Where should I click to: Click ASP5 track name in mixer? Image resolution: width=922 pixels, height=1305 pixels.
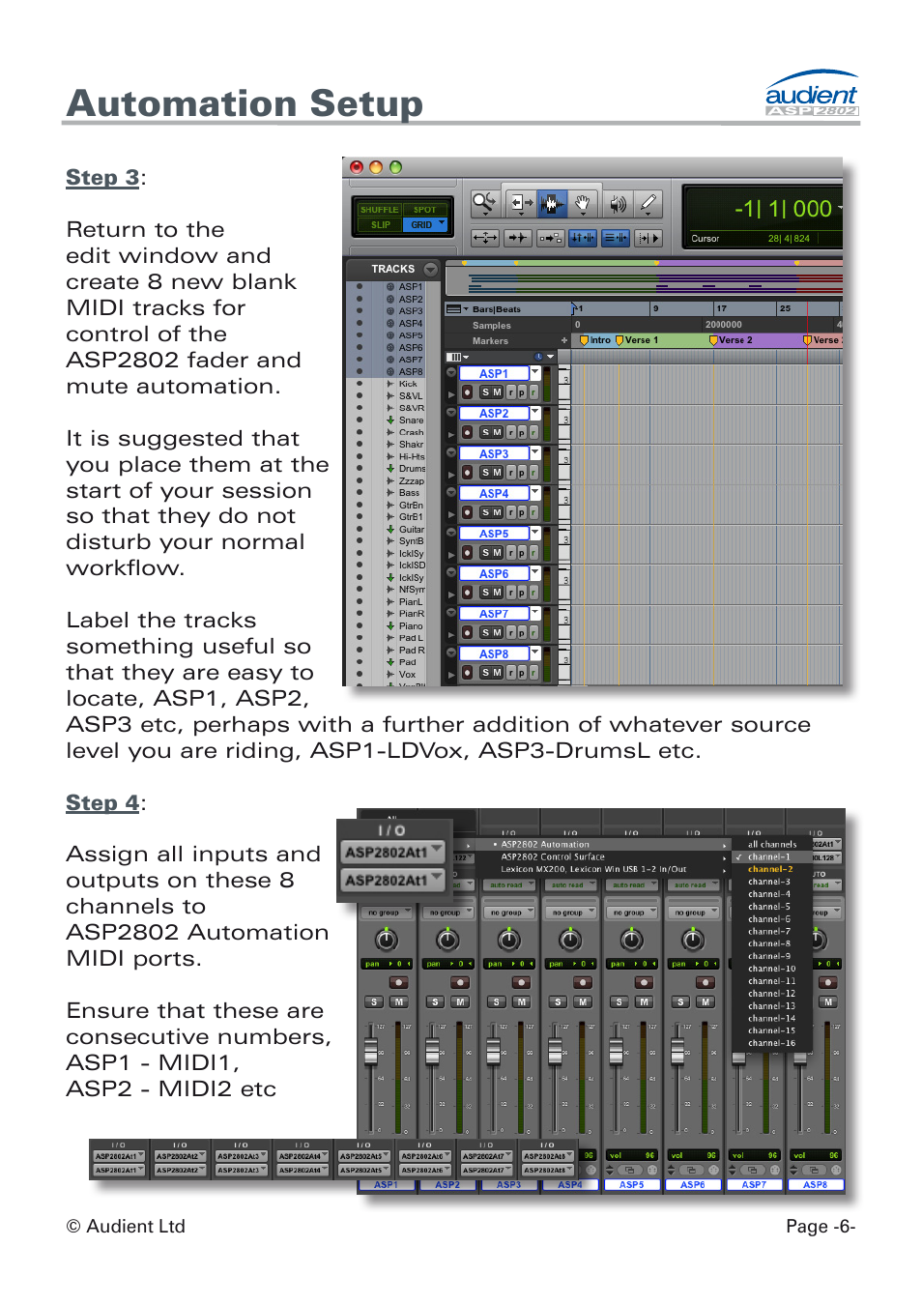pos(631,1184)
